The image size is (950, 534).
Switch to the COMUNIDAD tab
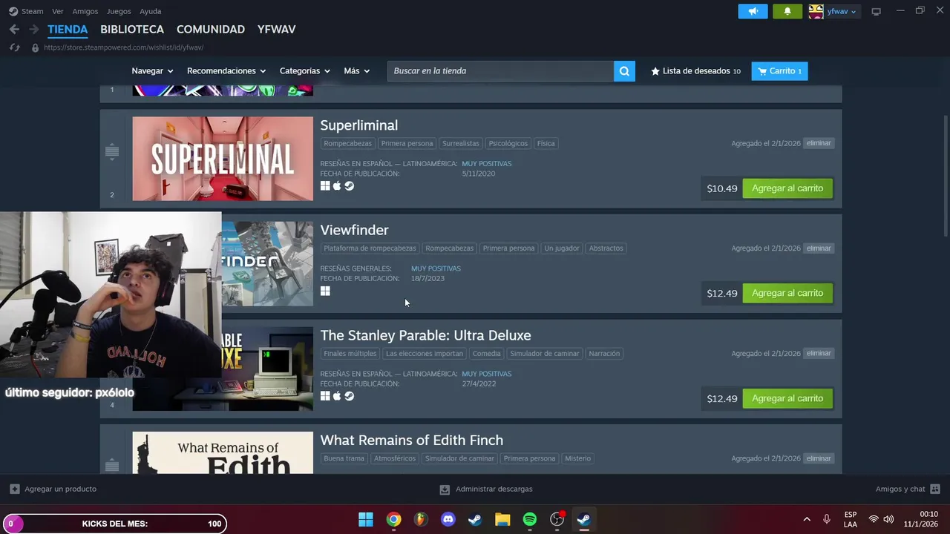211,30
